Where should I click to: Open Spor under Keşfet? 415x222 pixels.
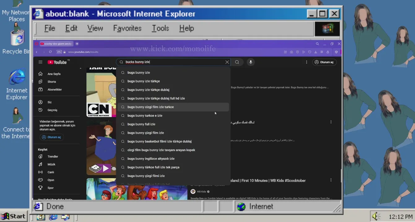[50, 188]
